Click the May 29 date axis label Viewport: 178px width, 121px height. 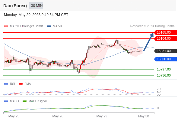pyautogui.click(x=102, y=116)
